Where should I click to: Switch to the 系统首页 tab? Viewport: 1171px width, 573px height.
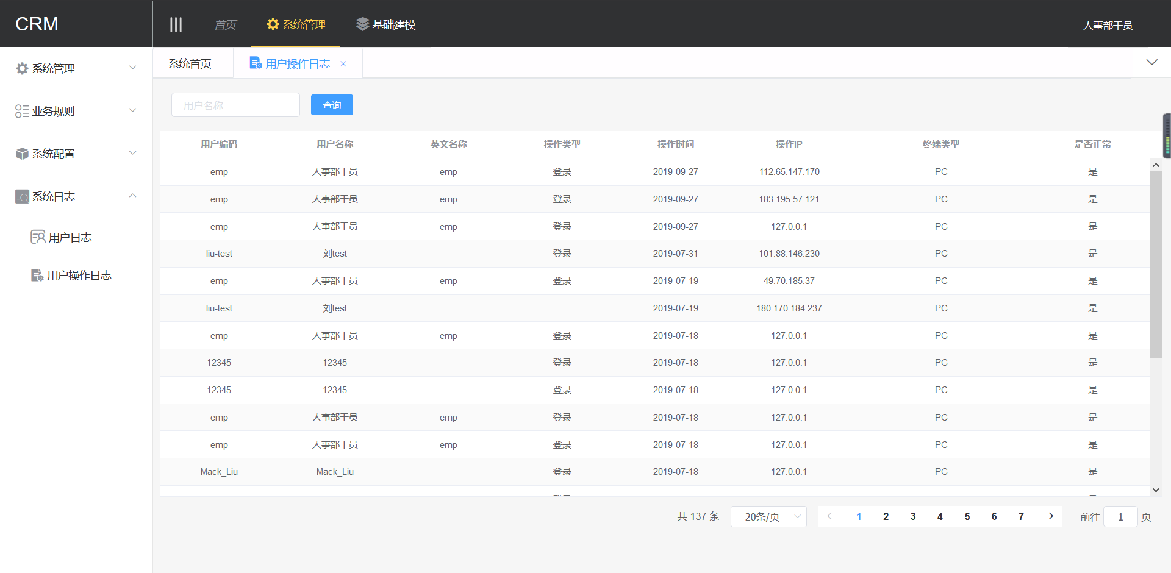coord(190,64)
